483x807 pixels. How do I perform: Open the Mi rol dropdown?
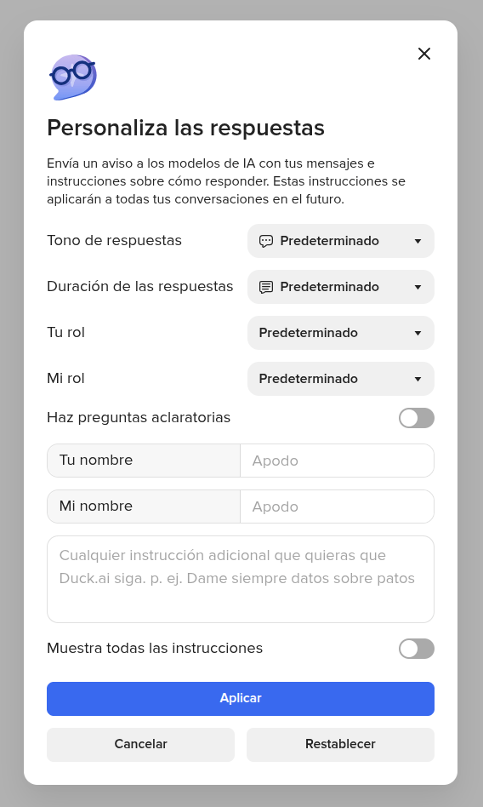pos(340,379)
